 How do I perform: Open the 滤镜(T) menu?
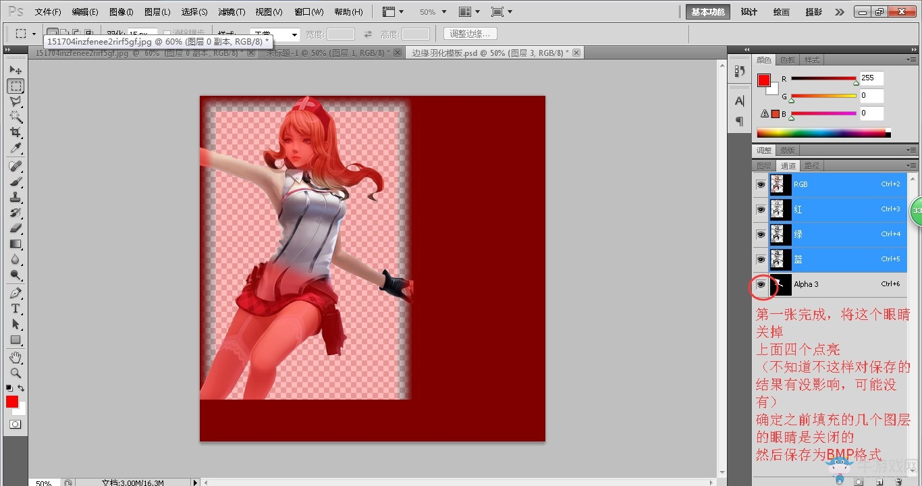tap(232, 12)
